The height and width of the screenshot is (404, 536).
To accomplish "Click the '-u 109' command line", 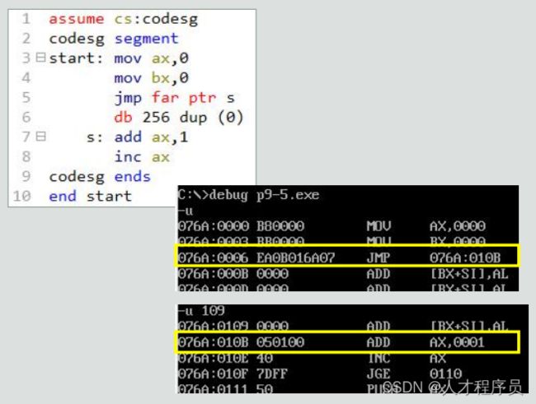I will click(201, 311).
